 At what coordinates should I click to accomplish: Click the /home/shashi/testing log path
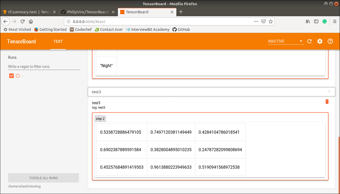[24, 186]
